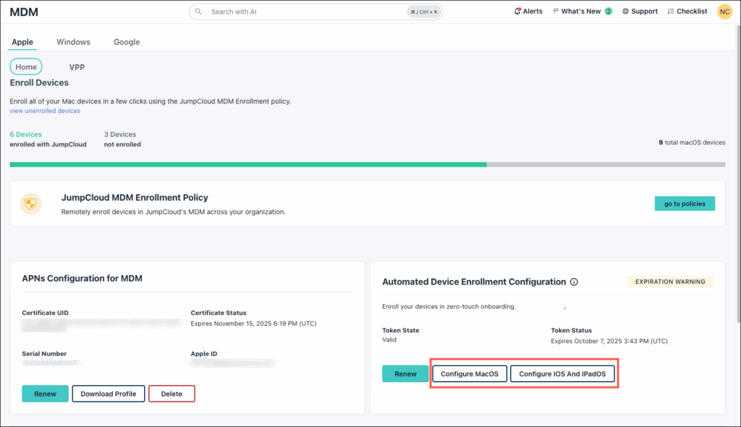This screenshot has width=741, height=427.
Task: Click the page vertical scrollbar
Action: coord(737,175)
